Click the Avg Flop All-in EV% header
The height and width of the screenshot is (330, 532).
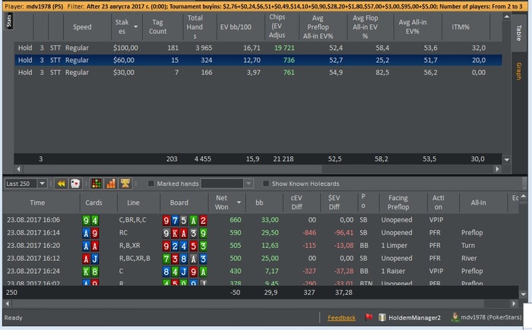[370, 27]
